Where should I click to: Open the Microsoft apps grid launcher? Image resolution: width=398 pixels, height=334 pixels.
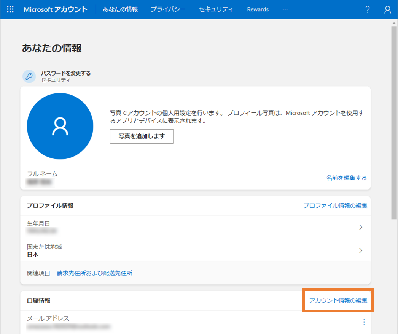click(x=10, y=9)
